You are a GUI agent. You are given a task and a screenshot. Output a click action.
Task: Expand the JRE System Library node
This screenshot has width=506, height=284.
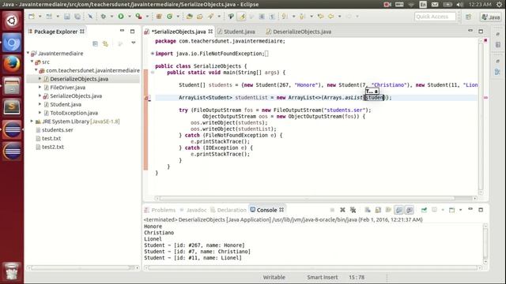click(x=32, y=121)
